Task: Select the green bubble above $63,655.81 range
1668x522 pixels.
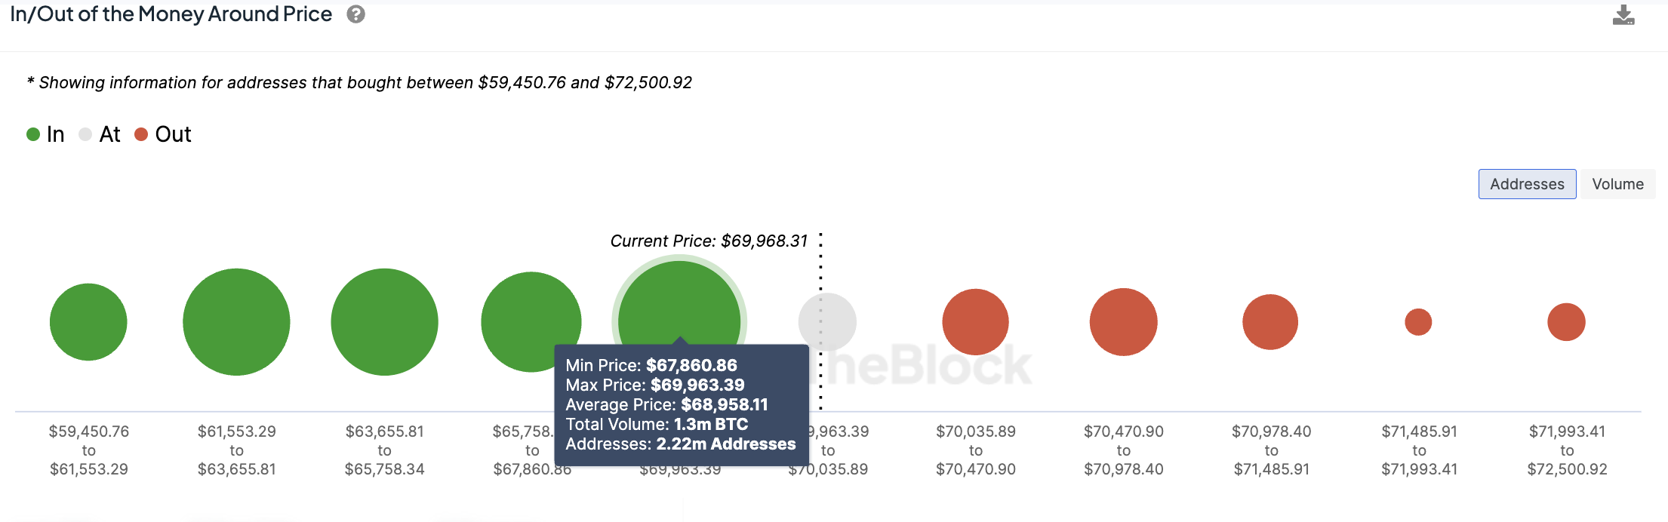Action: click(384, 322)
